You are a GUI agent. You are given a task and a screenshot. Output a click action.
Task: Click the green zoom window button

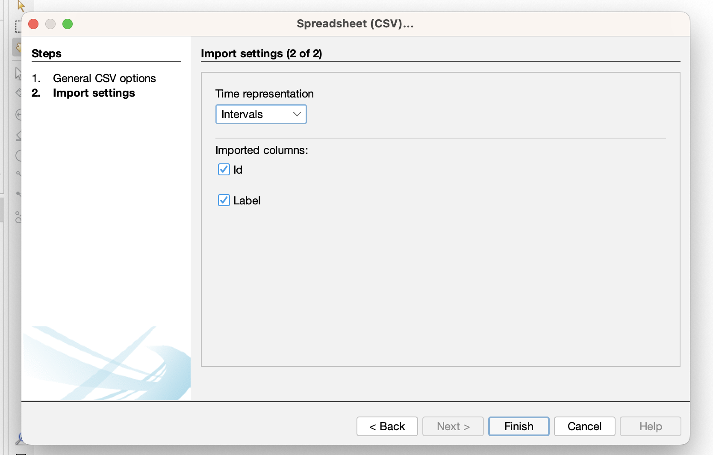tap(68, 24)
